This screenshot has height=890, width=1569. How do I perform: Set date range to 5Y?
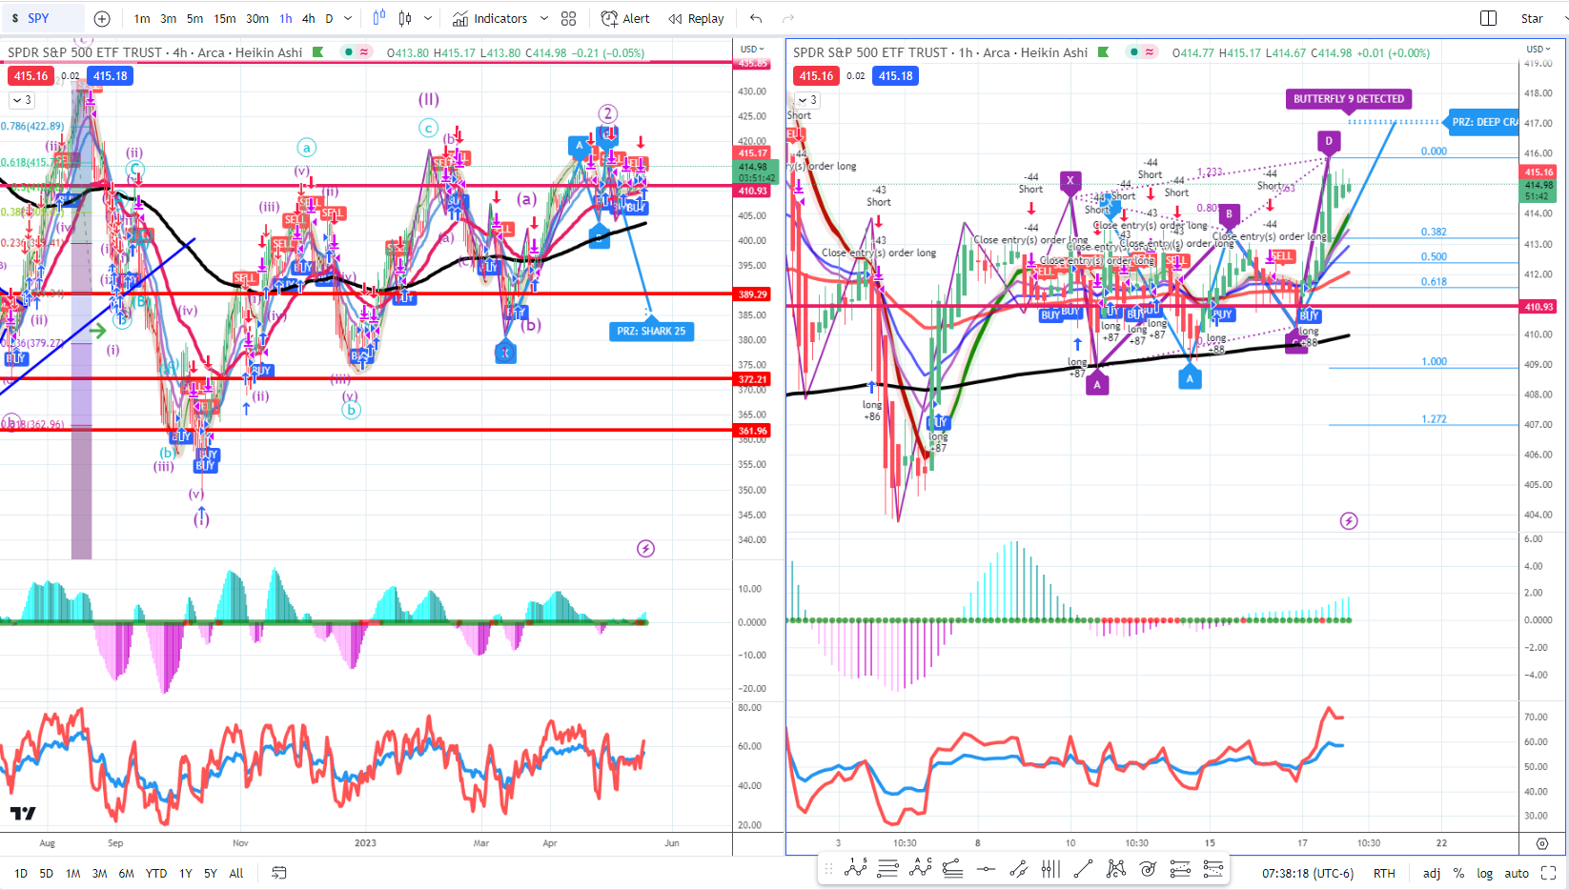pos(211,873)
